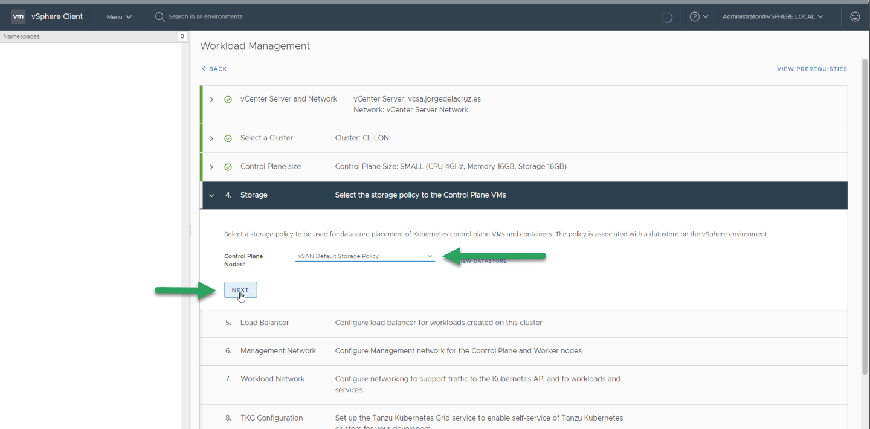Click the search magnifier icon

tap(160, 16)
